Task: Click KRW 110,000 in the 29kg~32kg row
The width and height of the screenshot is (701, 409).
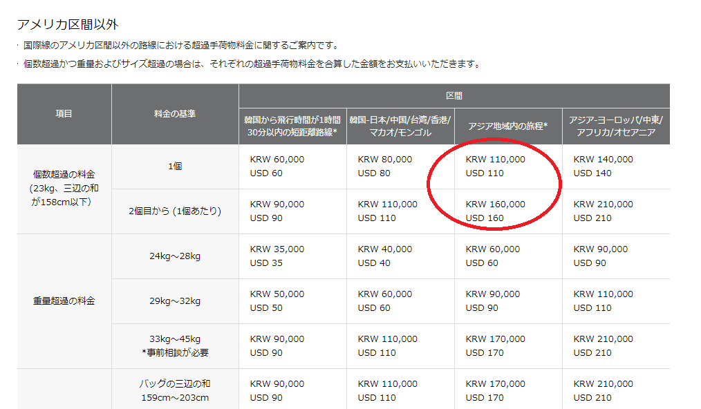Action: coord(603,294)
